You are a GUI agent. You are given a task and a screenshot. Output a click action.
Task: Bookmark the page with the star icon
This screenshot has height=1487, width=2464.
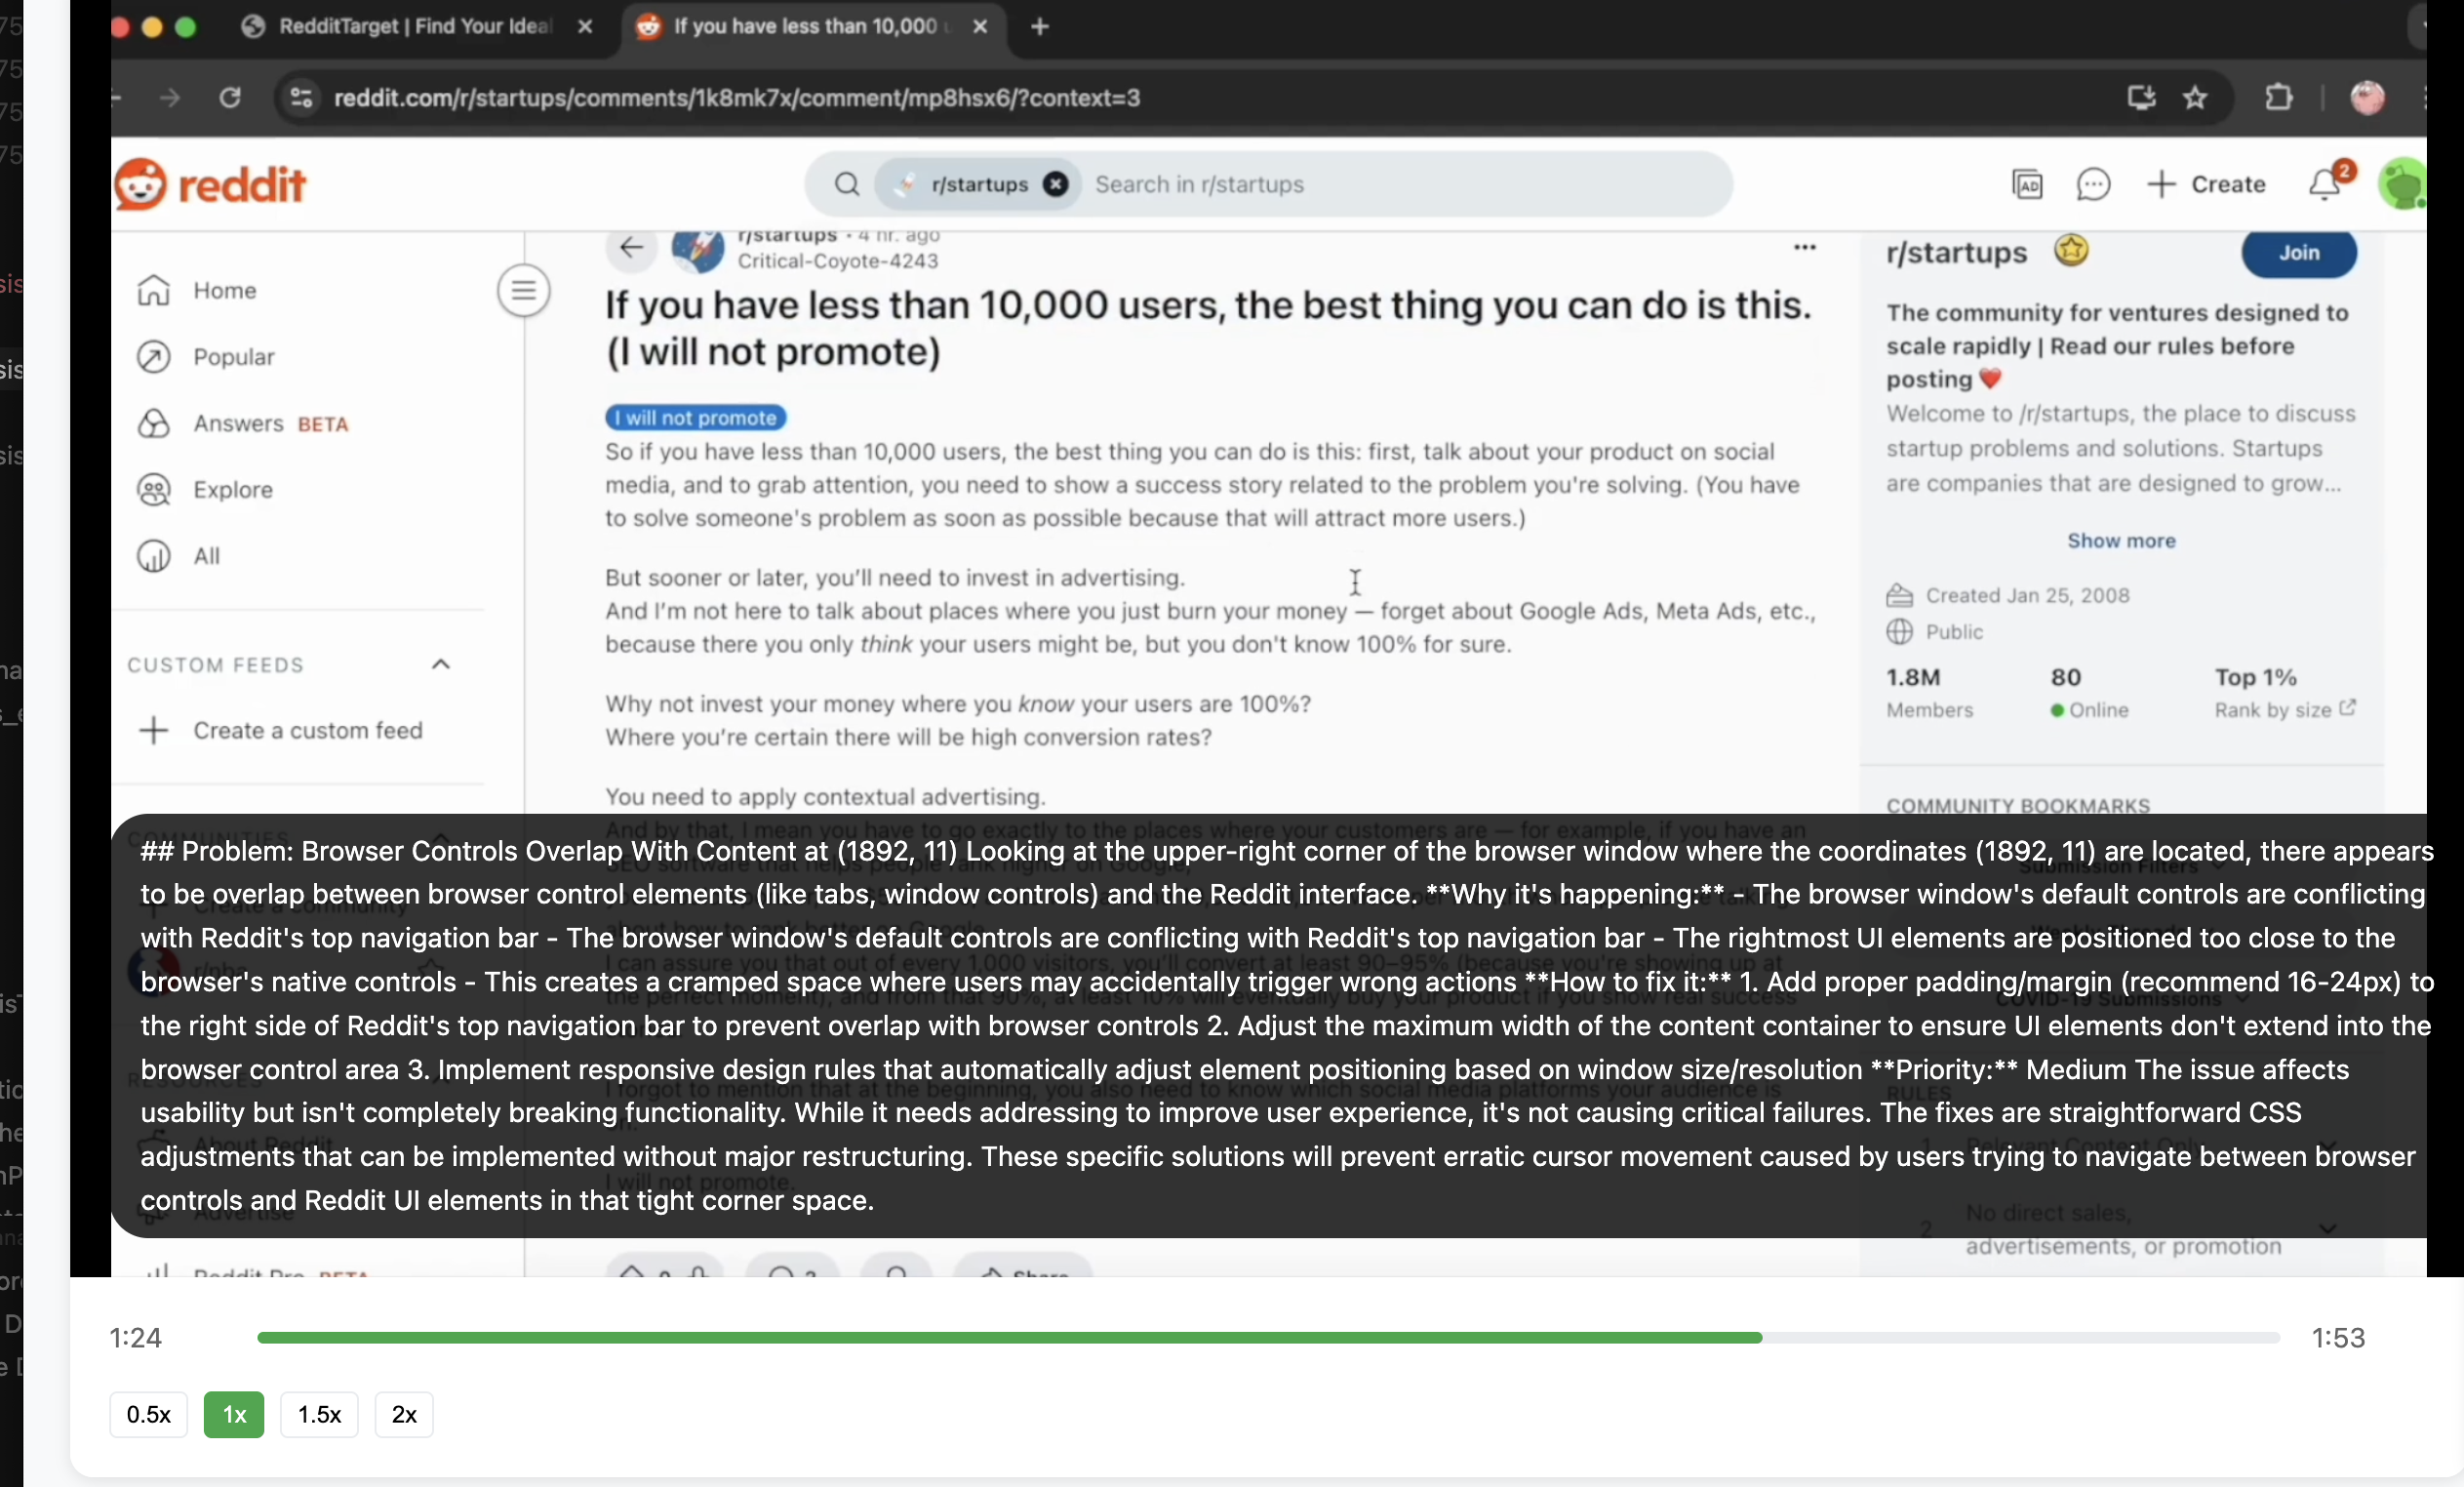pos(2195,98)
